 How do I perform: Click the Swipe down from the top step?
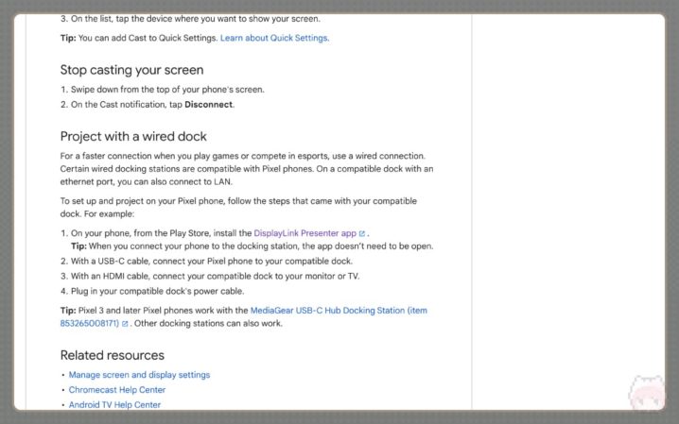tap(167, 90)
